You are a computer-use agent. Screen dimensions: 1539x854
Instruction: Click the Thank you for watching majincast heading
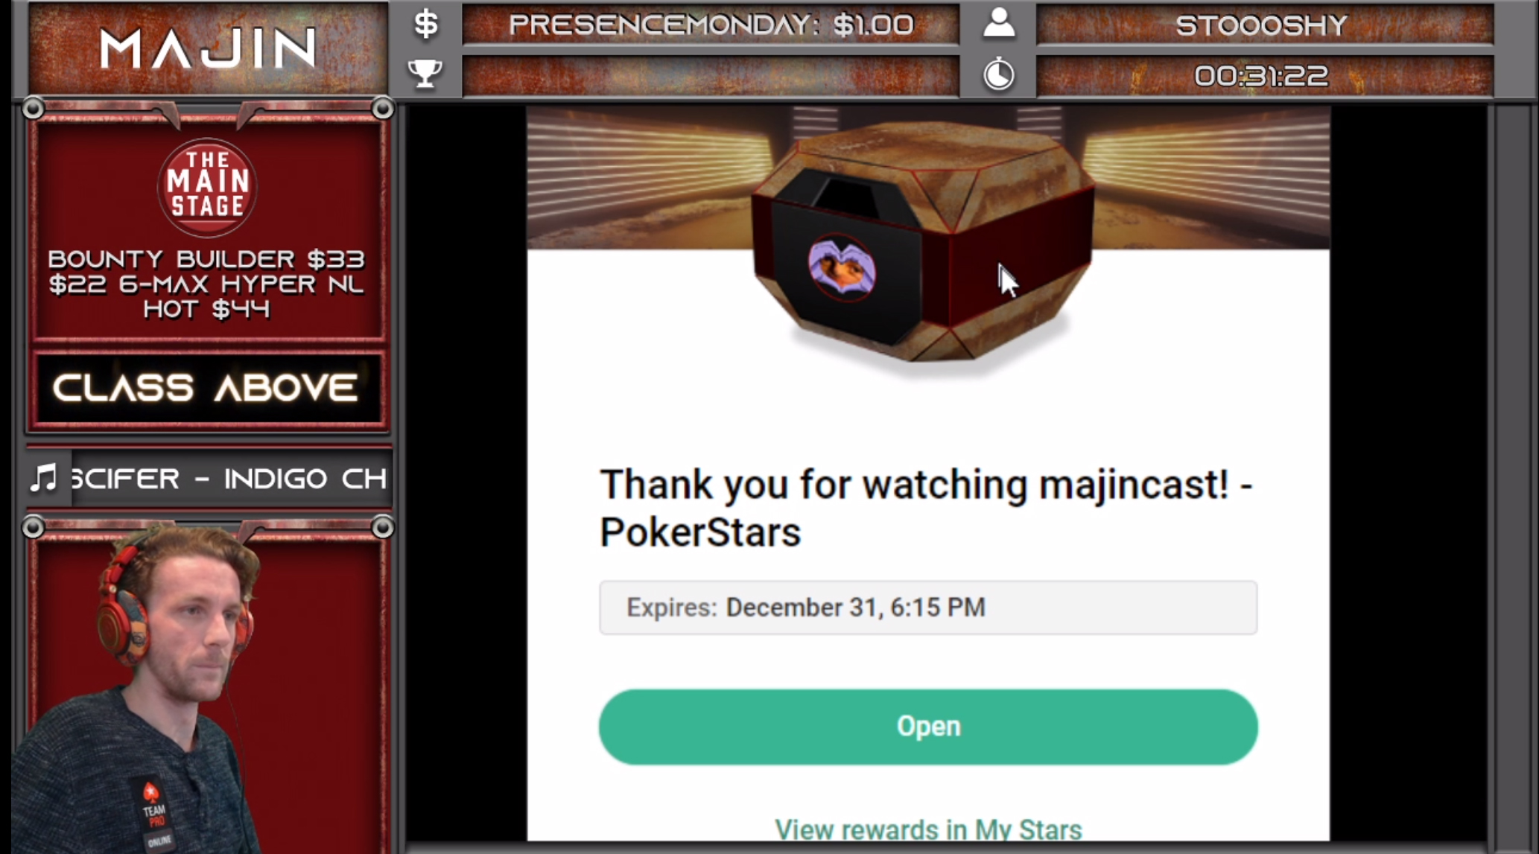(926, 509)
